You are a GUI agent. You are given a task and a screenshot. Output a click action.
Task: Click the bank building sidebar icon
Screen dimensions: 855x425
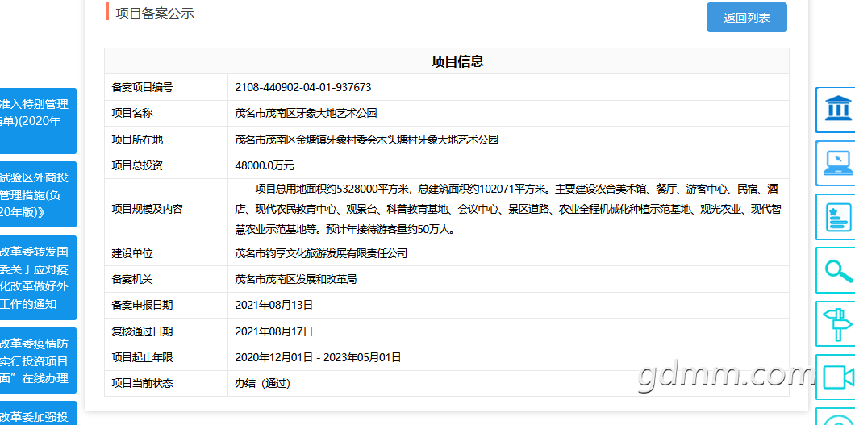click(837, 110)
